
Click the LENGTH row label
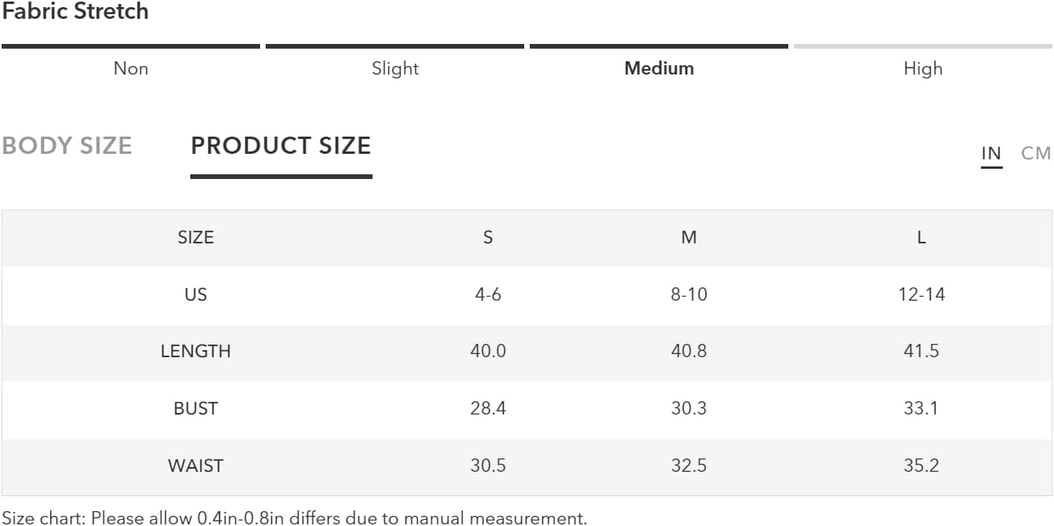[196, 351]
